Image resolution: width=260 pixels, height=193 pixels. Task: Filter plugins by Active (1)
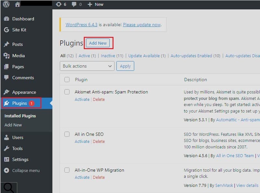coord(87,56)
